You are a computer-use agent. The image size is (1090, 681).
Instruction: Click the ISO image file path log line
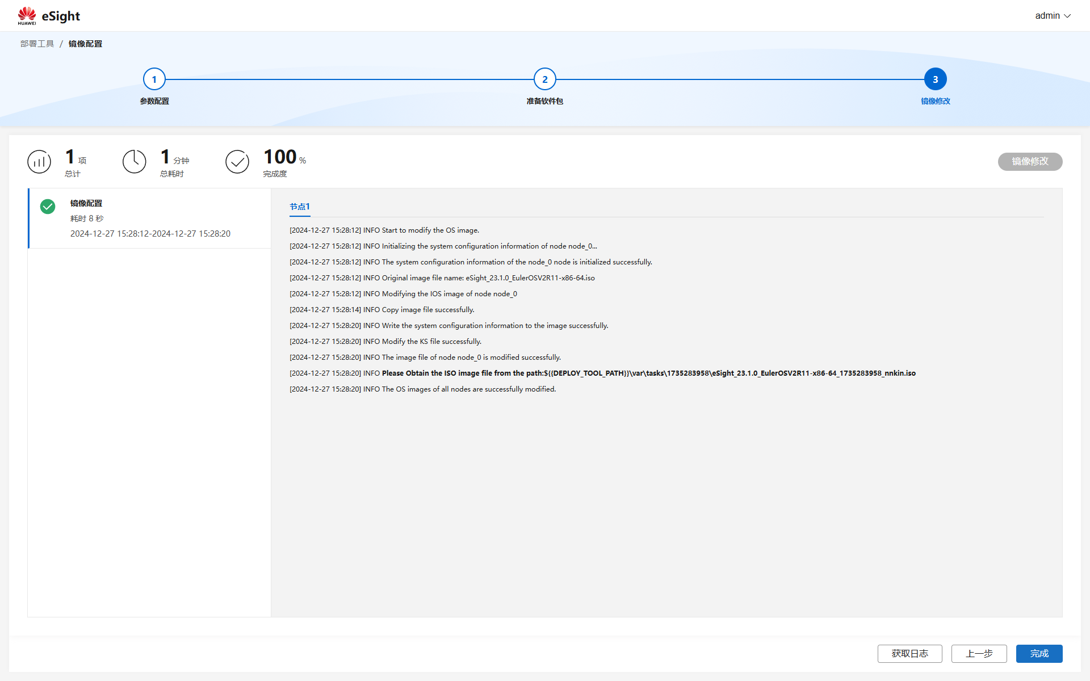tap(602, 373)
